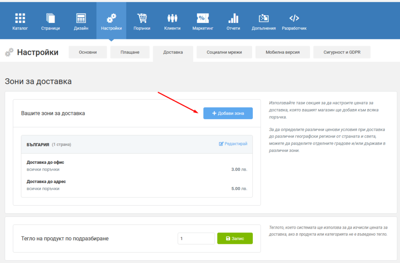The image size is (400, 263).
Task: Click the Доставка до офис row title
Action: pos(45,162)
